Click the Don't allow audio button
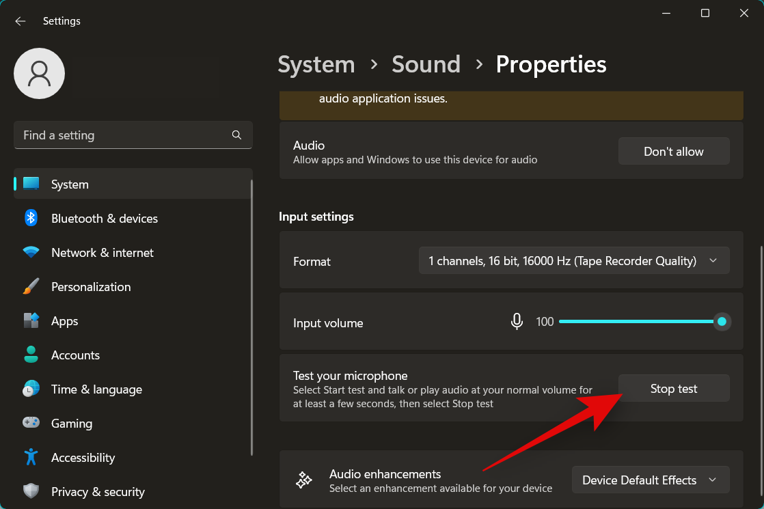 tap(673, 152)
